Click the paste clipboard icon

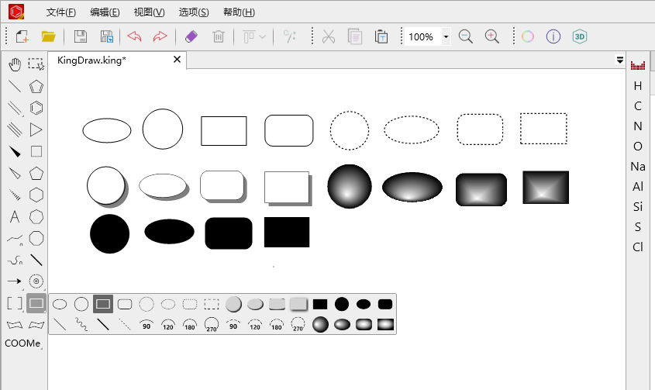(x=381, y=36)
